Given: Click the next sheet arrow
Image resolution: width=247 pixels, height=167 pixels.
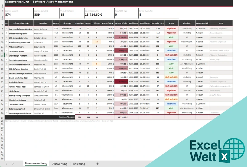Looking at the screenshot, I should click(13, 164).
